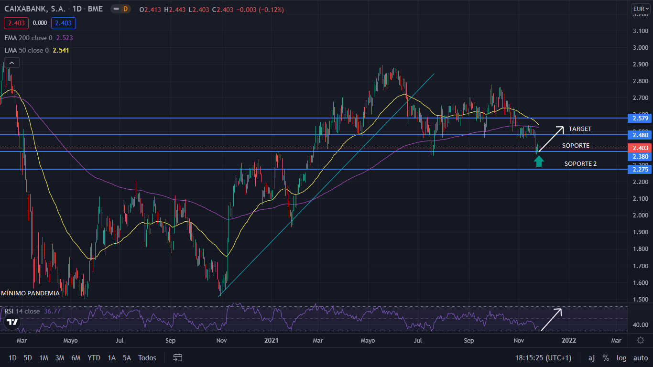Click the 5A range button
653x367 pixels.
[x=126, y=357]
